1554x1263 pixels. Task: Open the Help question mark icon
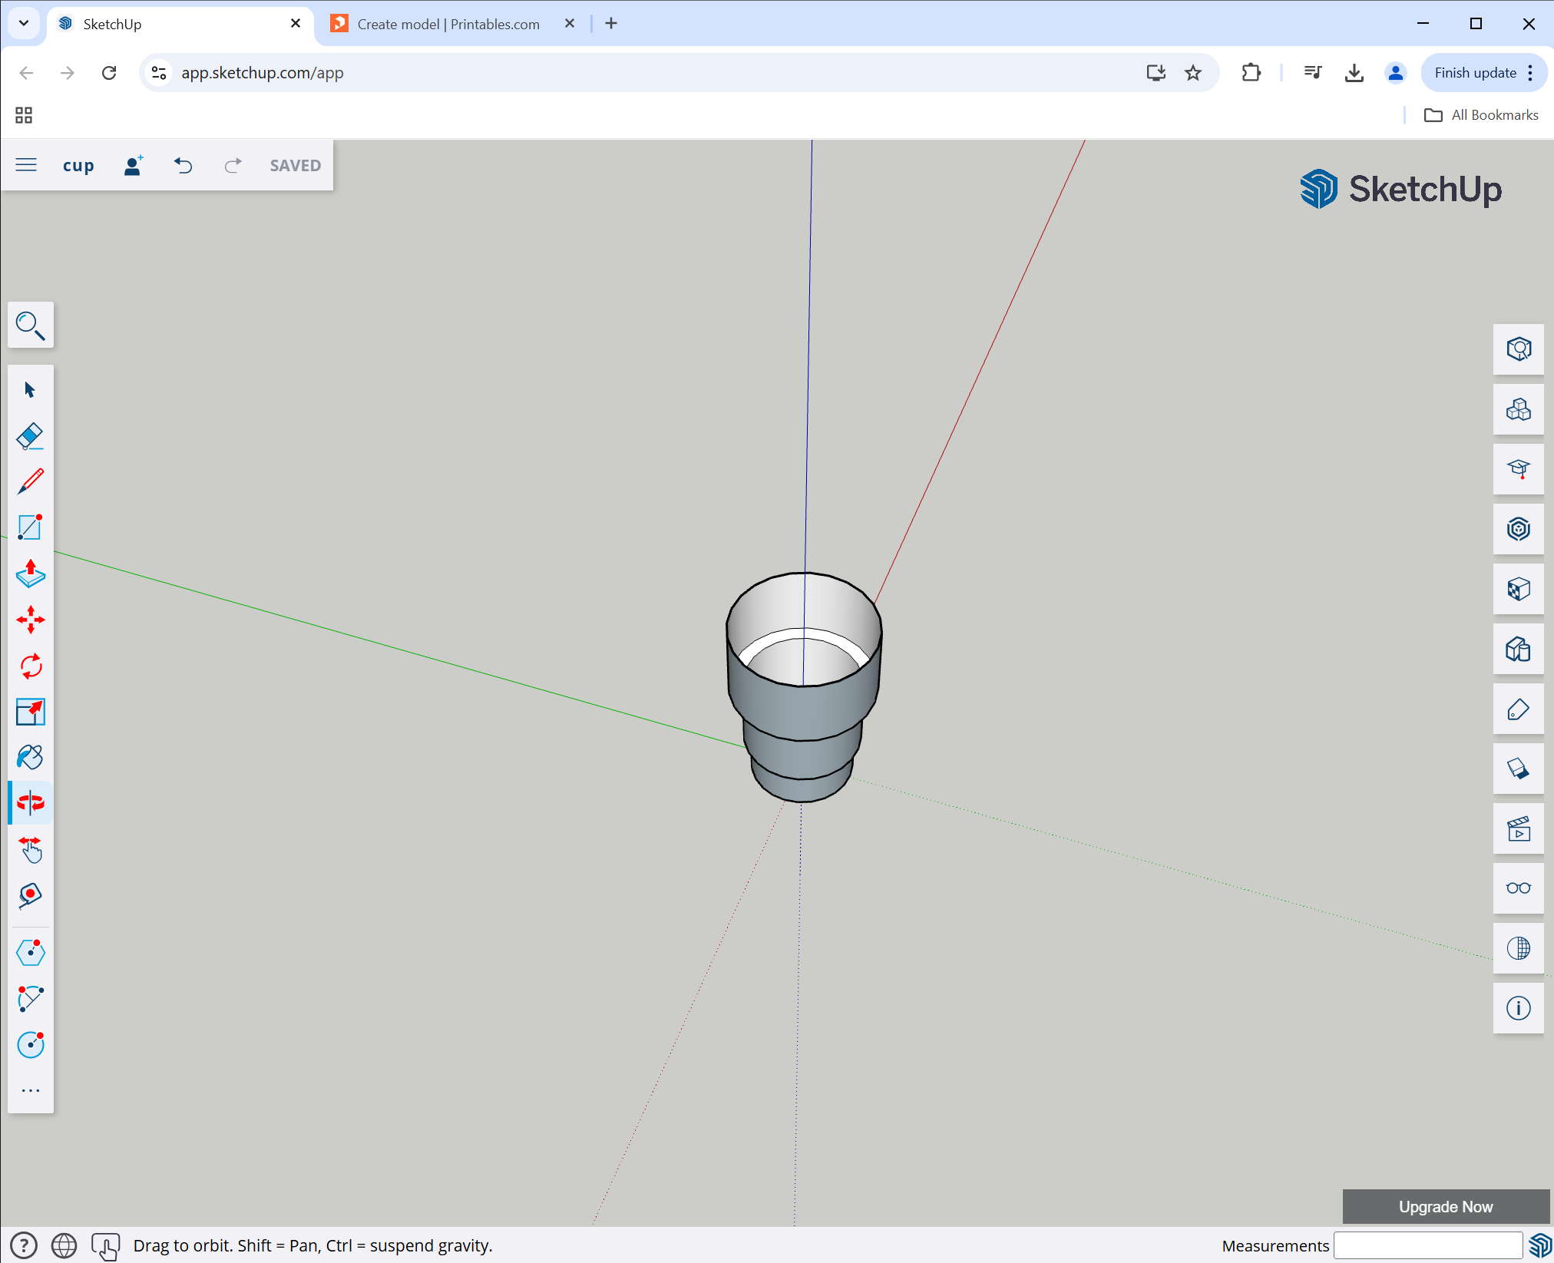(24, 1245)
